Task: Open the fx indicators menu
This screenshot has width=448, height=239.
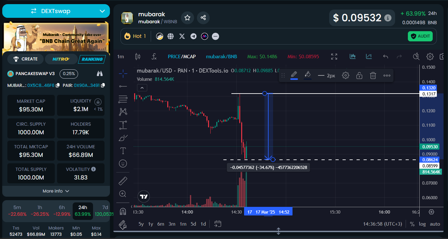Action: (154, 57)
